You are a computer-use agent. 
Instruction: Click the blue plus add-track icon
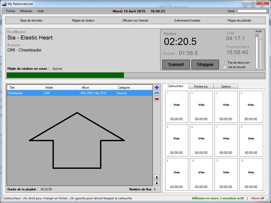(157, 88)
